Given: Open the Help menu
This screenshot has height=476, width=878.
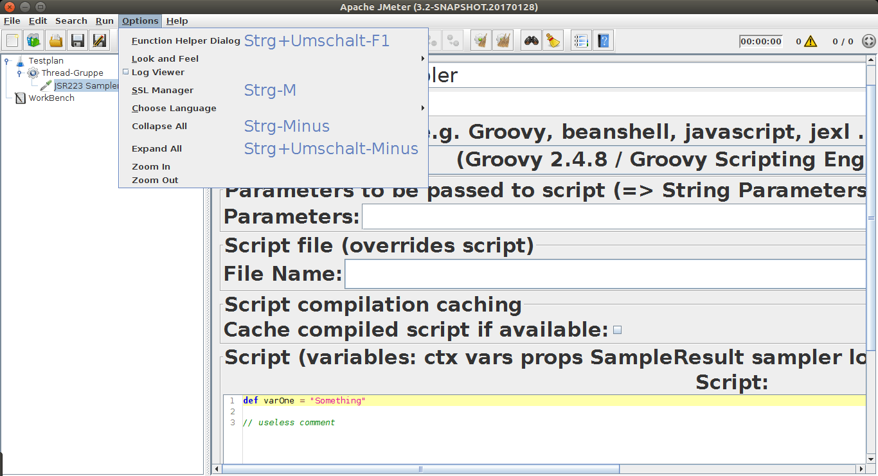Looking at the screenshot, I should tap(177, 21).
